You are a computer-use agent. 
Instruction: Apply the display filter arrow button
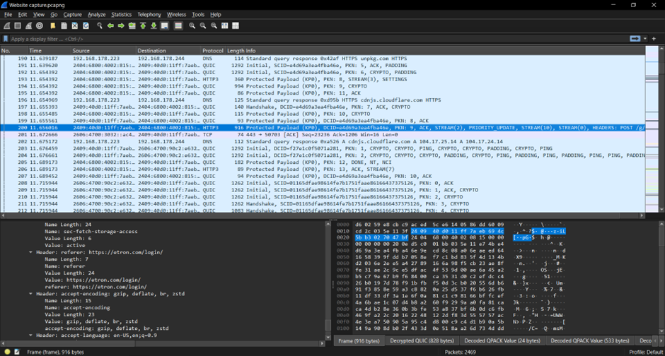tap(635, 39)
